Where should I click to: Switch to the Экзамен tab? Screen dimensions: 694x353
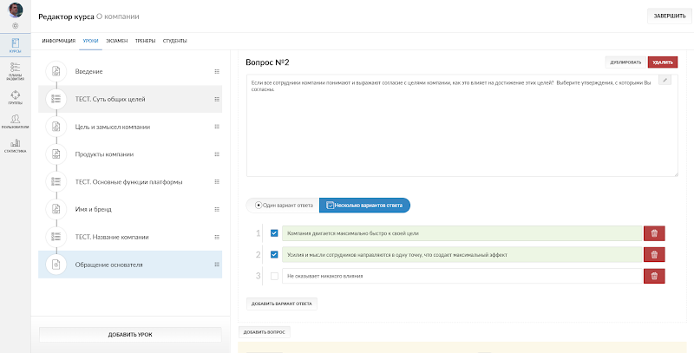click(x=117, y=41)
